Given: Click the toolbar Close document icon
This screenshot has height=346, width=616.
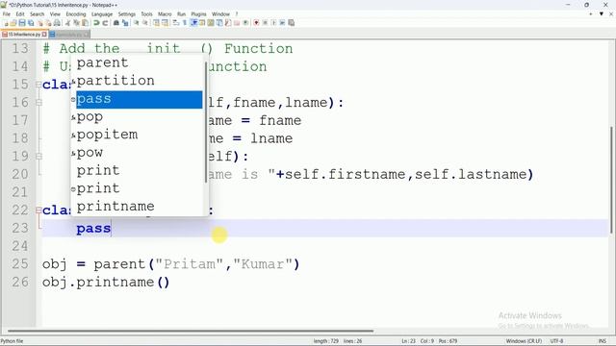Looking at the screenshot, I should point(40,23).
